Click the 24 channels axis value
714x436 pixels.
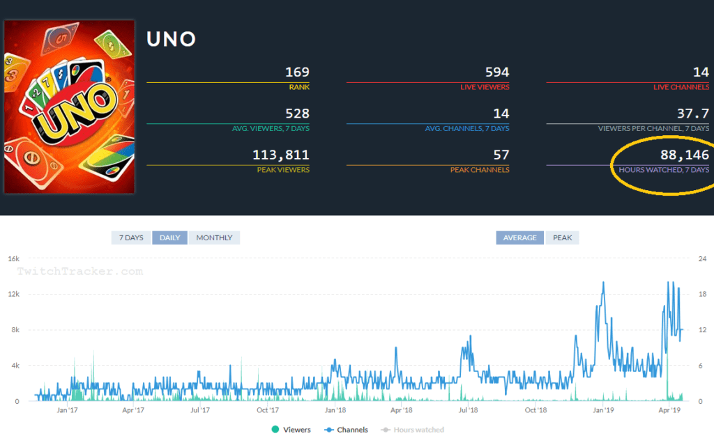(703, 258)
